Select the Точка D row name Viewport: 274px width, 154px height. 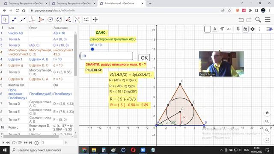pos(14,104)
